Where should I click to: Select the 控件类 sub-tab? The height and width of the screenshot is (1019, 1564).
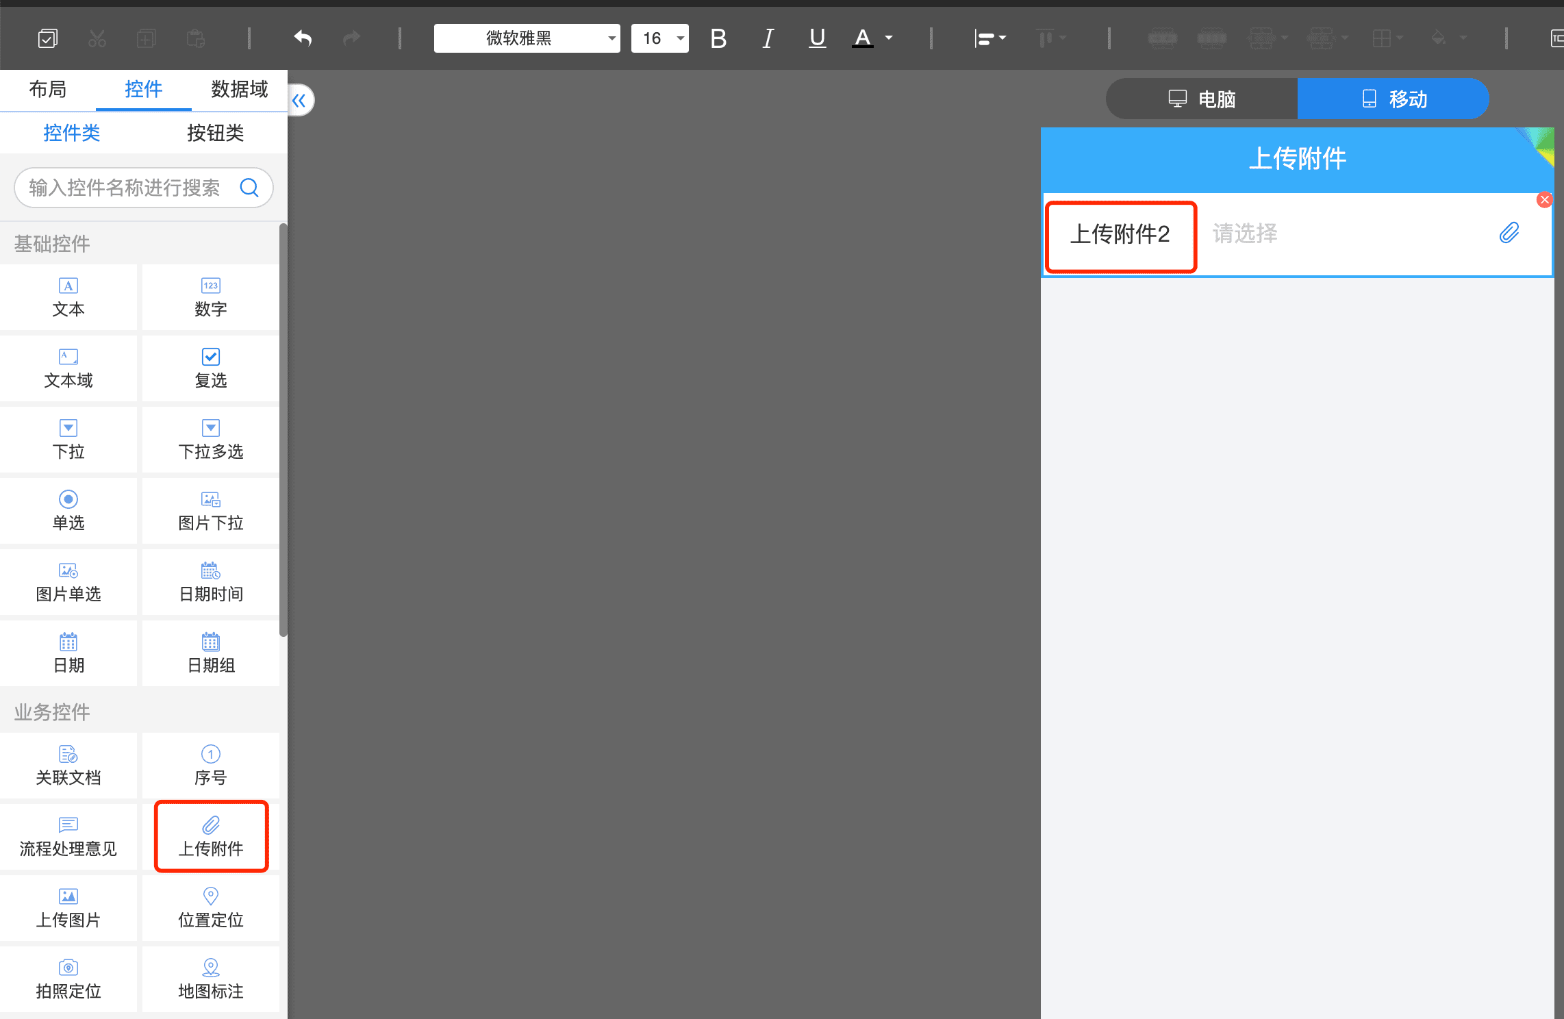pos(72,133)
